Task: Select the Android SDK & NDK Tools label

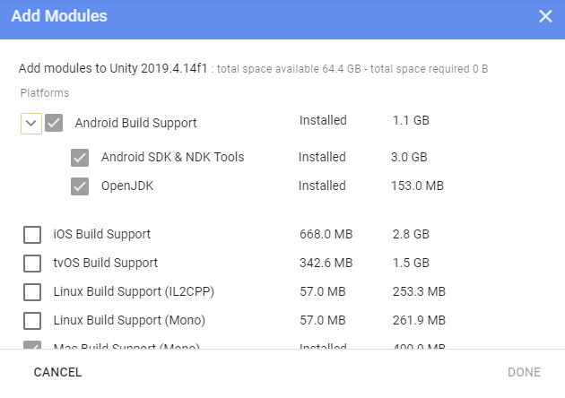Action: [x=172, y=158]
